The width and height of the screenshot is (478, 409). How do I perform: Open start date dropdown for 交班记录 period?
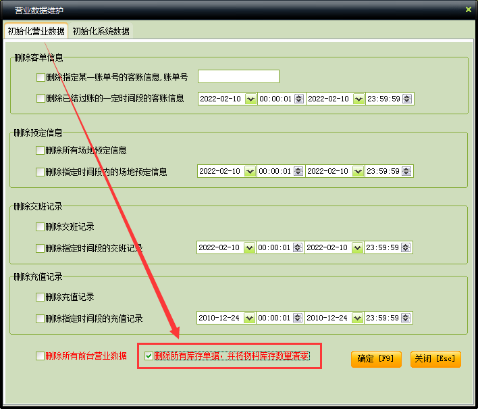pos(249,247)
